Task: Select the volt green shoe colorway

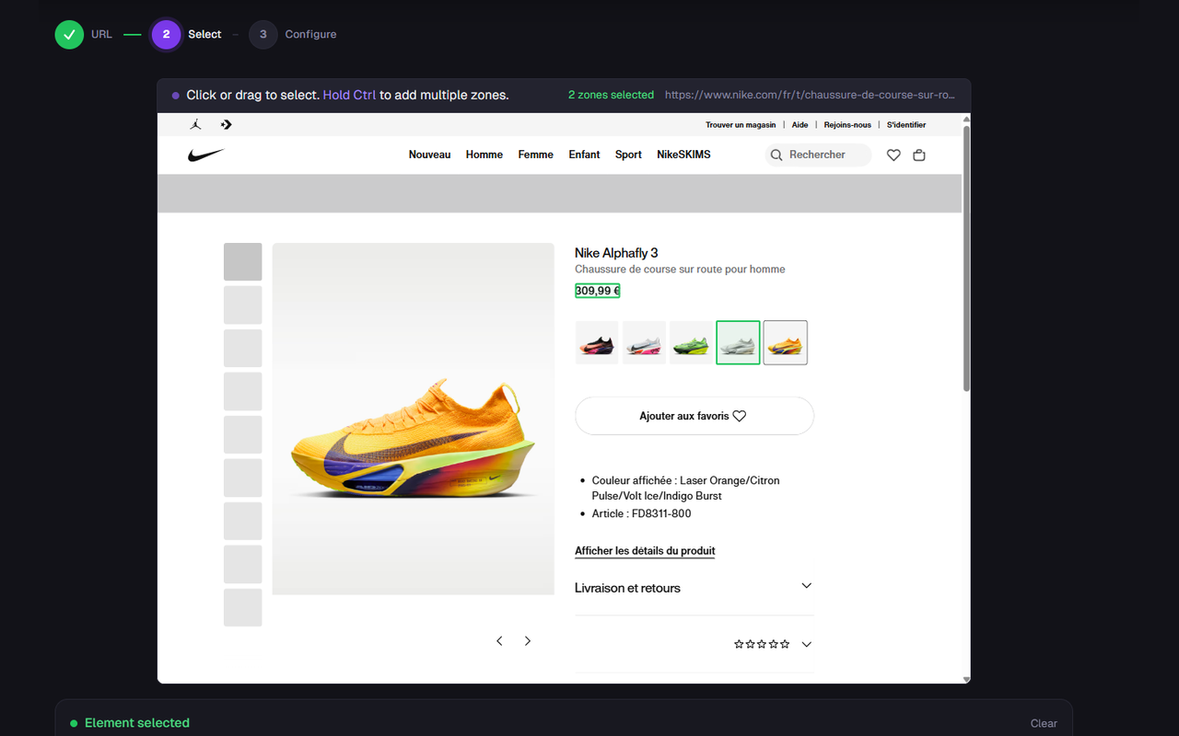Action: [x=691, y=342]
